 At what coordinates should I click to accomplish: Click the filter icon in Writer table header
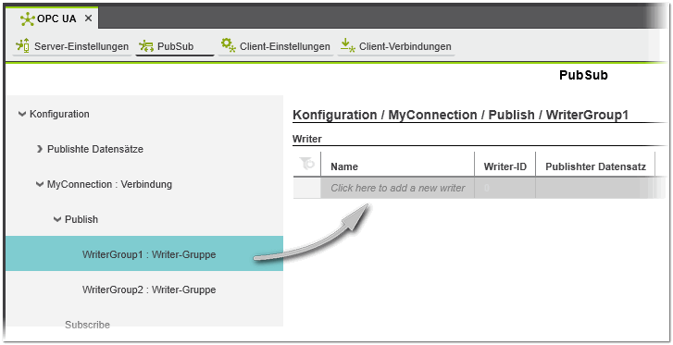307,164
